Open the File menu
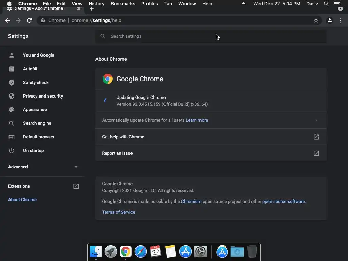The height and width of the screenshot is (261, 348). pyautogui.click(x=47, y=4)
